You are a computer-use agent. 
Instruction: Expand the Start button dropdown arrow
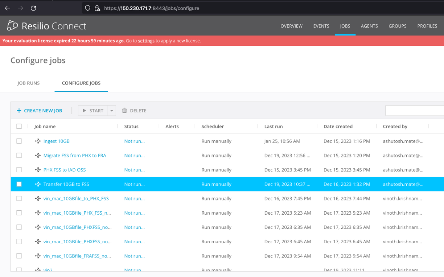[111, 110]
